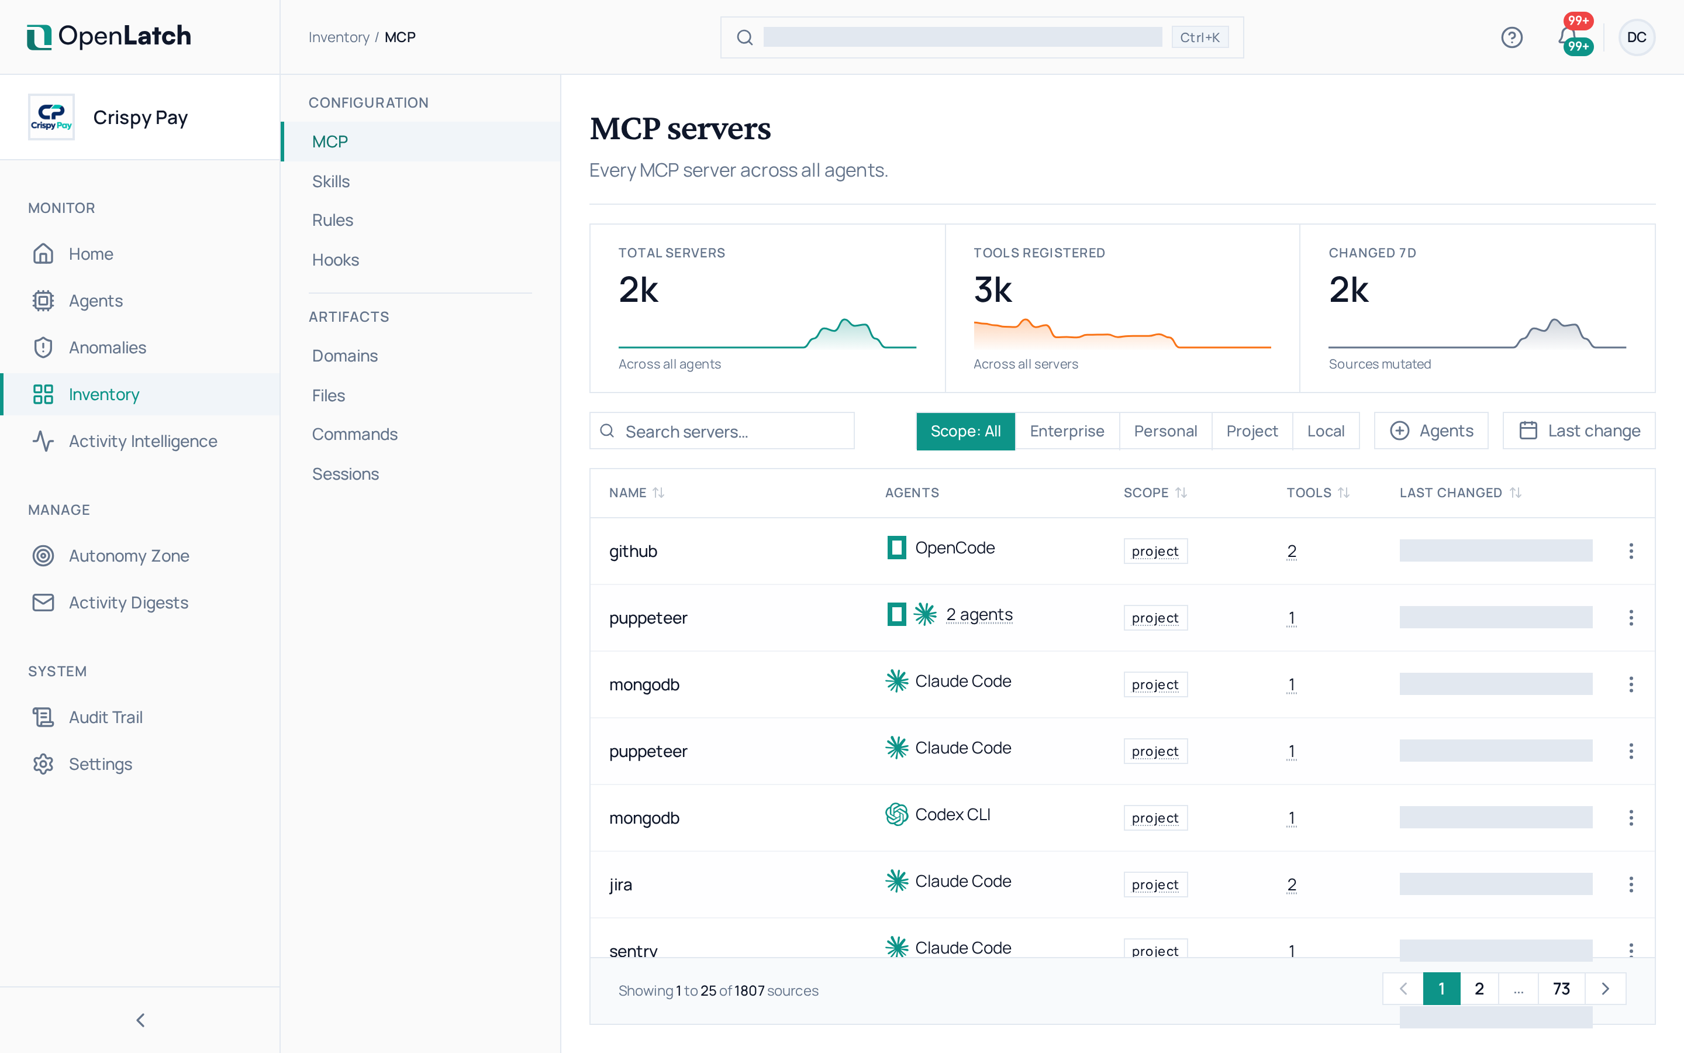Open the github server row name
Image resolution: width=1684 pixels, height=1053 pixels.
(633, 551)
